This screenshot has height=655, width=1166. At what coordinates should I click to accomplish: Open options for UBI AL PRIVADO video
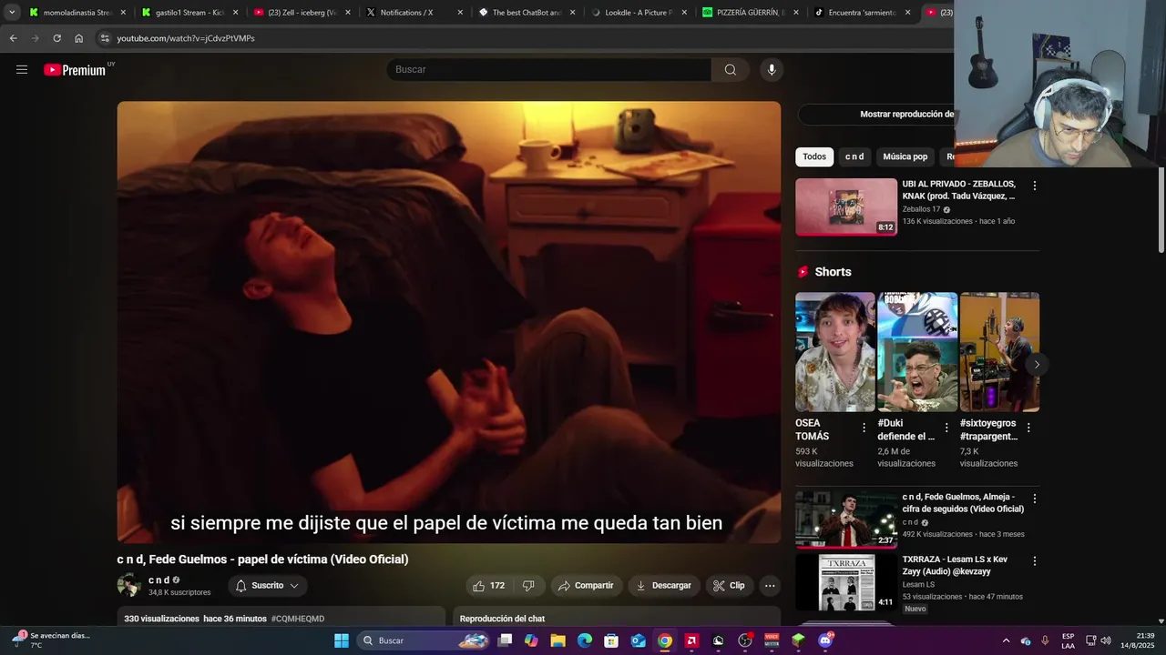click(x=1034, y=186)
